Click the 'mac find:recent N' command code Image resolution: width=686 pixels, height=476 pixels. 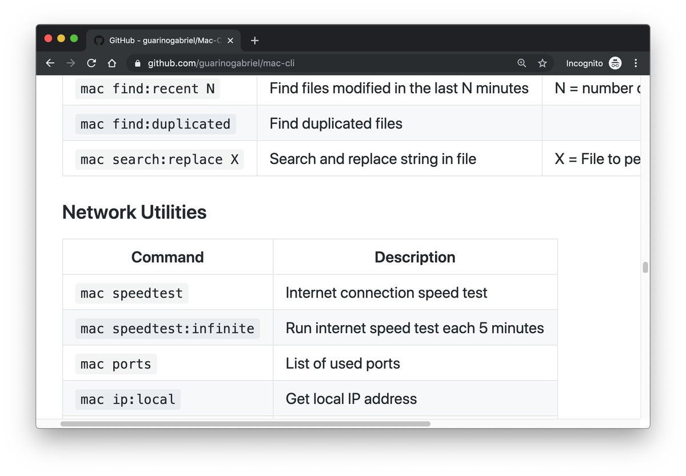click(x=147, y=89)
